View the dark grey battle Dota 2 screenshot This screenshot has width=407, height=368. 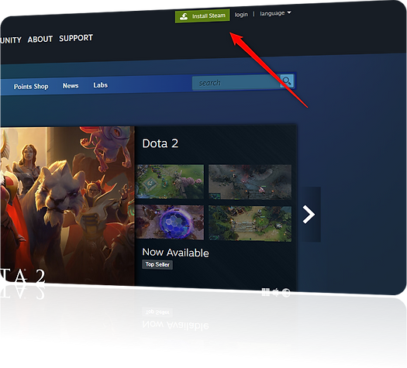click(250, 182)
